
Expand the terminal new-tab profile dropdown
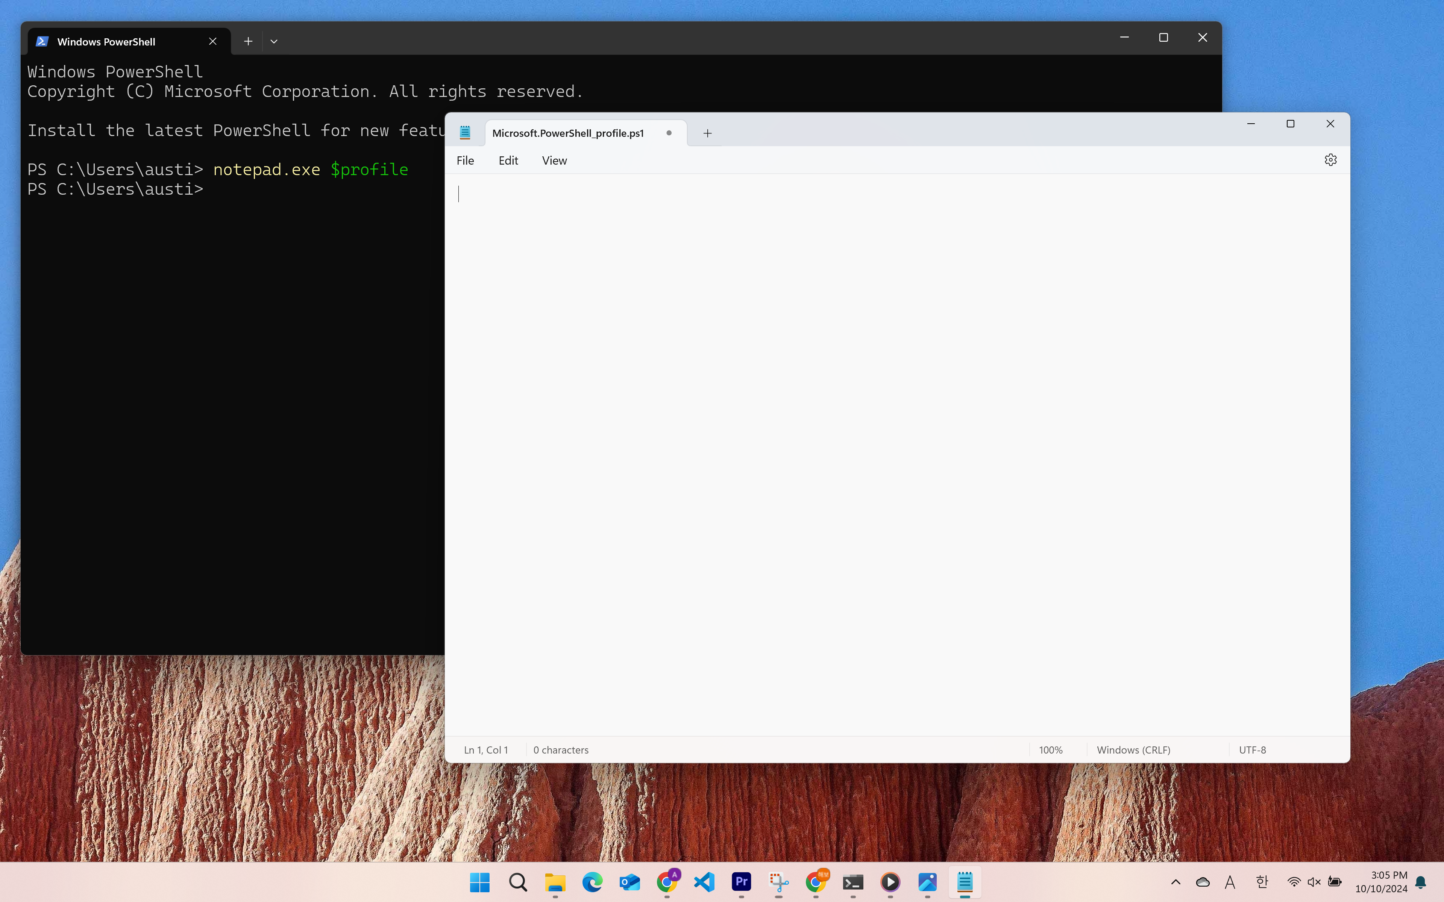tap(274, 41)
